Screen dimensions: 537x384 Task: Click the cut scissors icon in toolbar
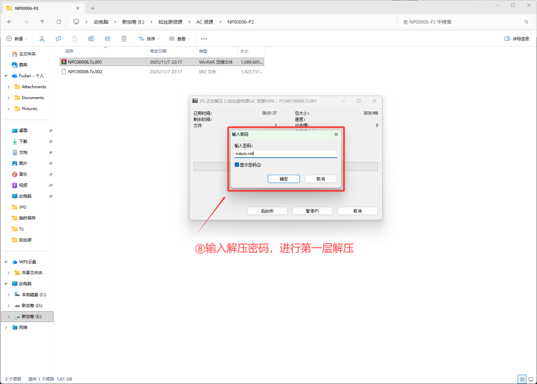[42, 39]
